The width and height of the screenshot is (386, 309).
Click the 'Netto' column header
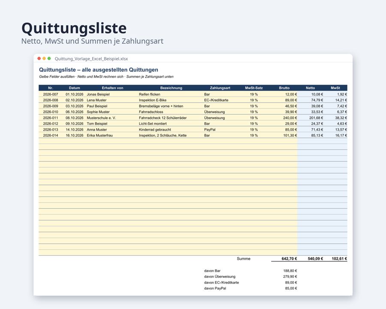310,88
